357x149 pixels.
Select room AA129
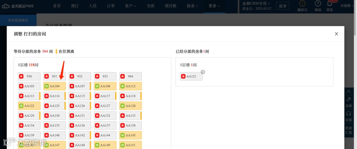pos(29,116)
